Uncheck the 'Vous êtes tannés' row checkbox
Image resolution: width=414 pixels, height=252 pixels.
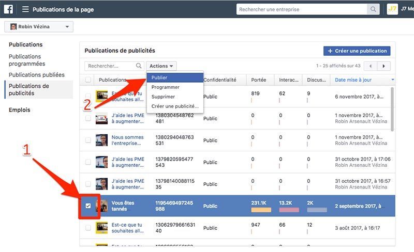coord(88,206)
